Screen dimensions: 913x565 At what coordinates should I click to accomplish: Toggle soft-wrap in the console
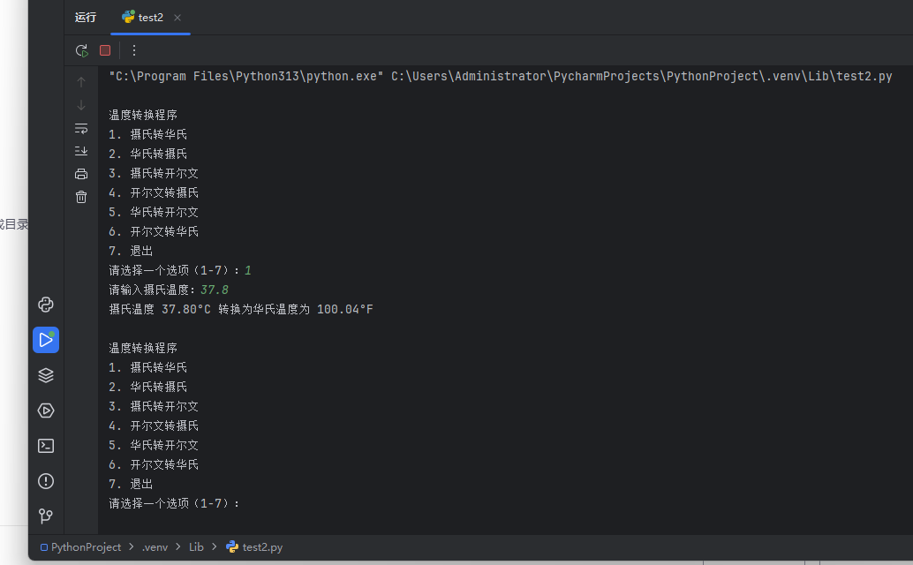pos(81,128)
